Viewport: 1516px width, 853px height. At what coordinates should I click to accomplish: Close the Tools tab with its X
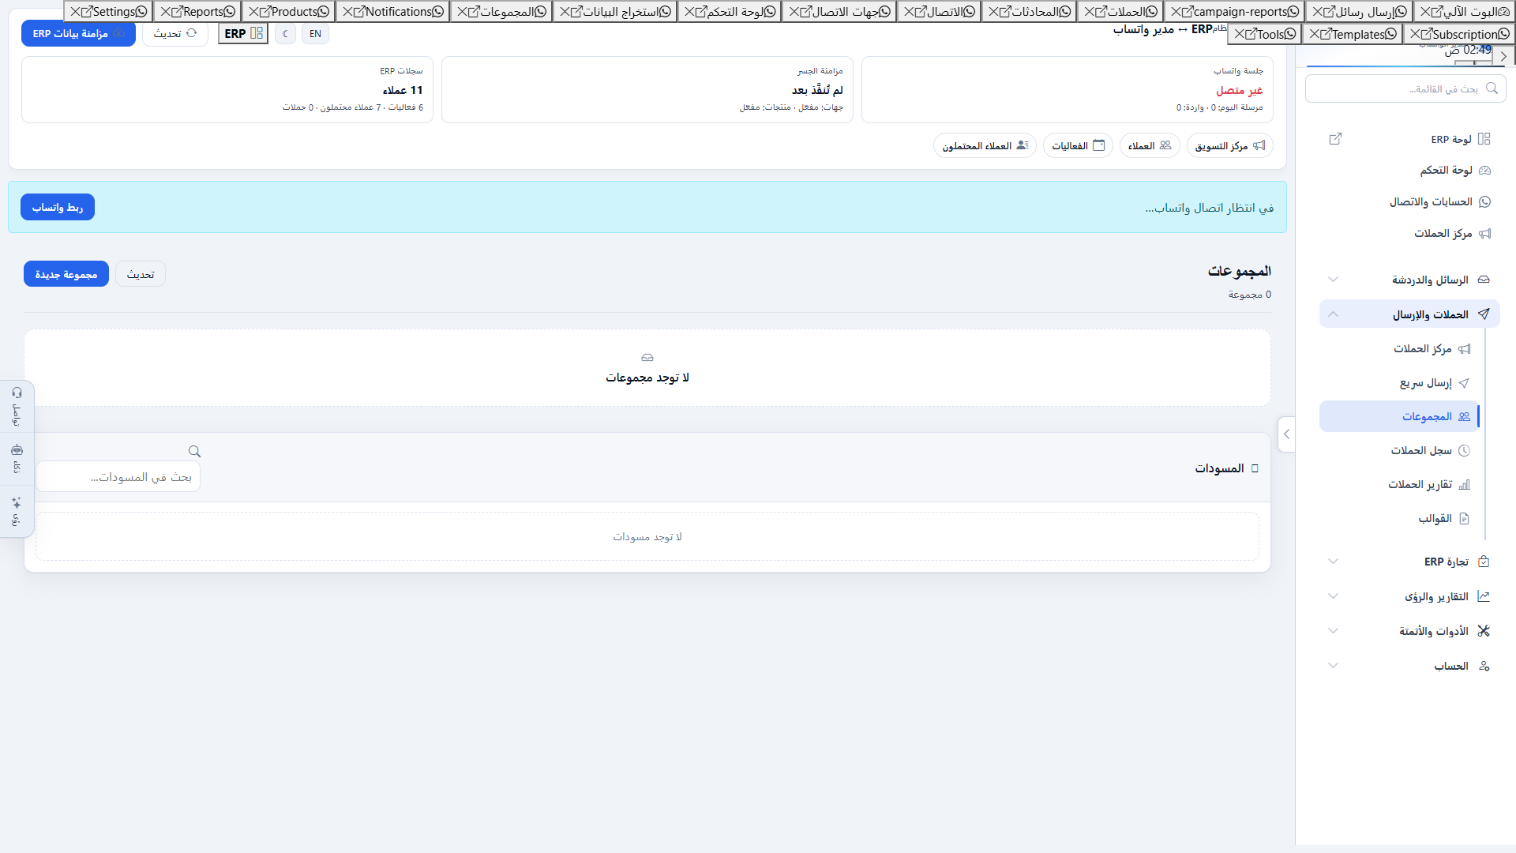click(x=1240, y=34)
